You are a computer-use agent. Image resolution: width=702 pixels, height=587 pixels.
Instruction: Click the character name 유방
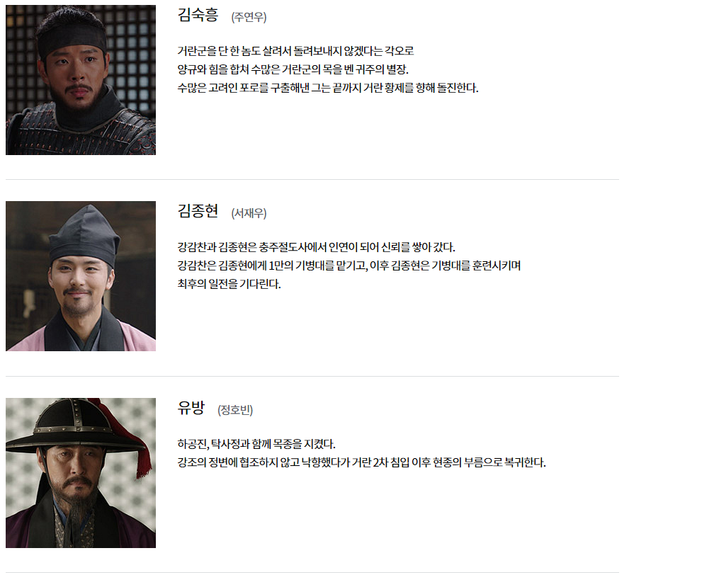coord(191,408)
